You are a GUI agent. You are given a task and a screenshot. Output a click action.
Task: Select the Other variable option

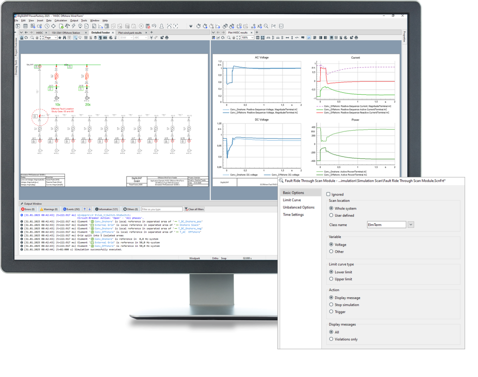(x=331, y=252)
